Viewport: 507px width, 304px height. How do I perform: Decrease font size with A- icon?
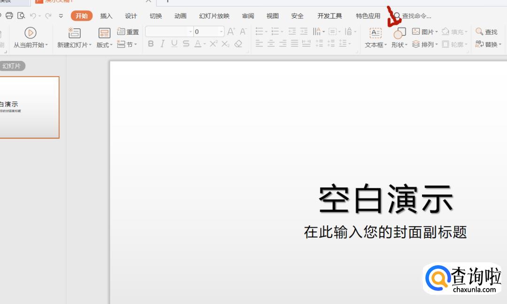tap(244, 31)
